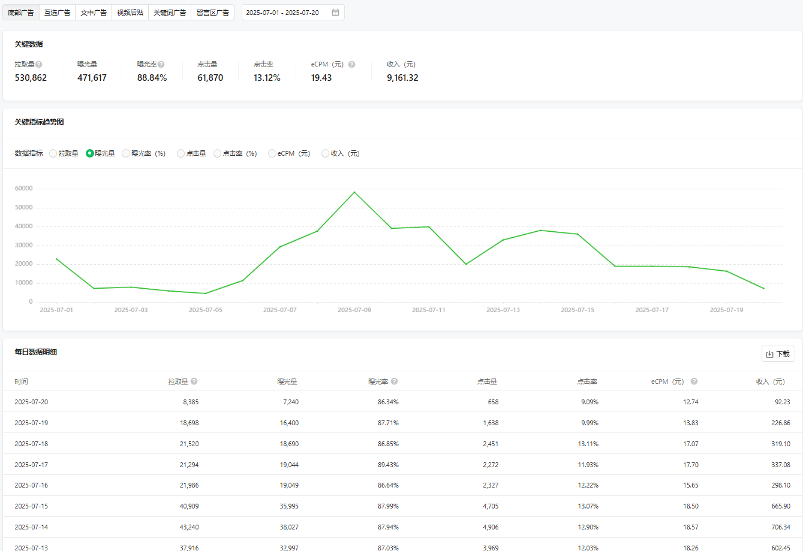Click the 2025-07-20 date cell
Image resolution: width=803 pixels, height=551 pixels.
(x=31, y=402)
